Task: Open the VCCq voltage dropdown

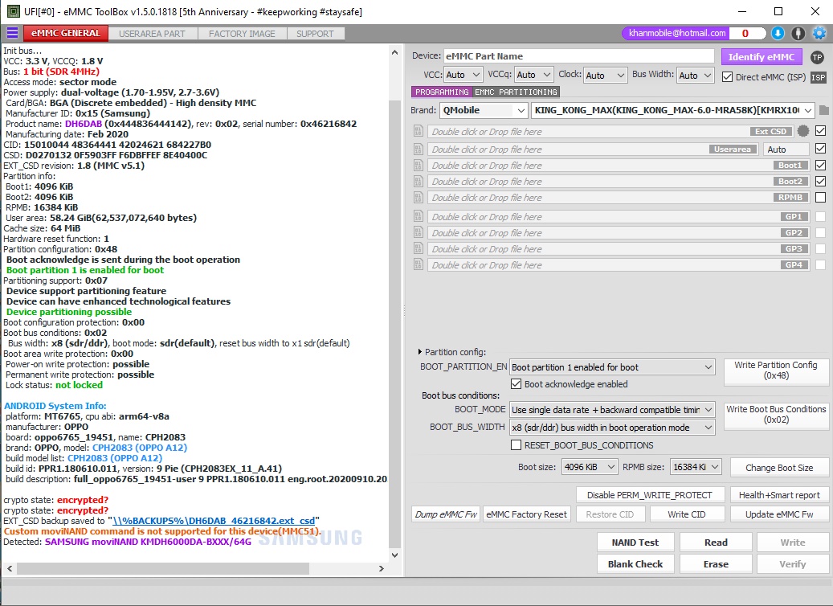Action: 534,75
